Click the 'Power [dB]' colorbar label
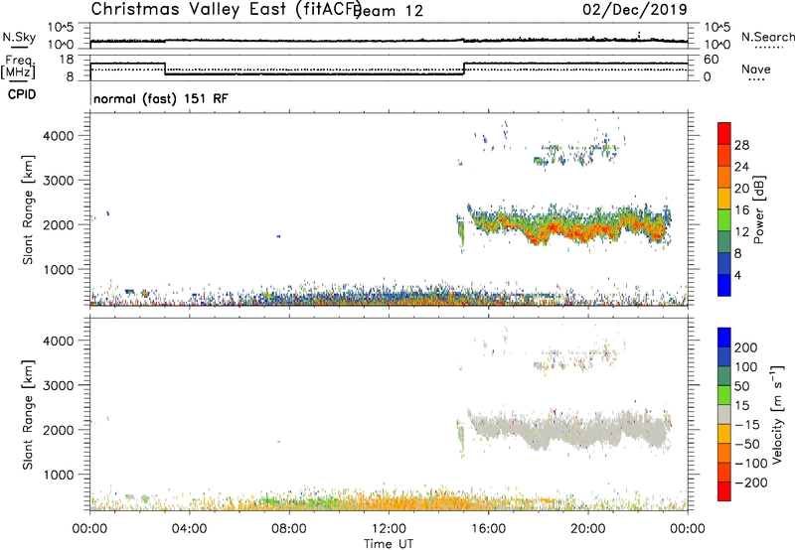 tap(758, 209)
